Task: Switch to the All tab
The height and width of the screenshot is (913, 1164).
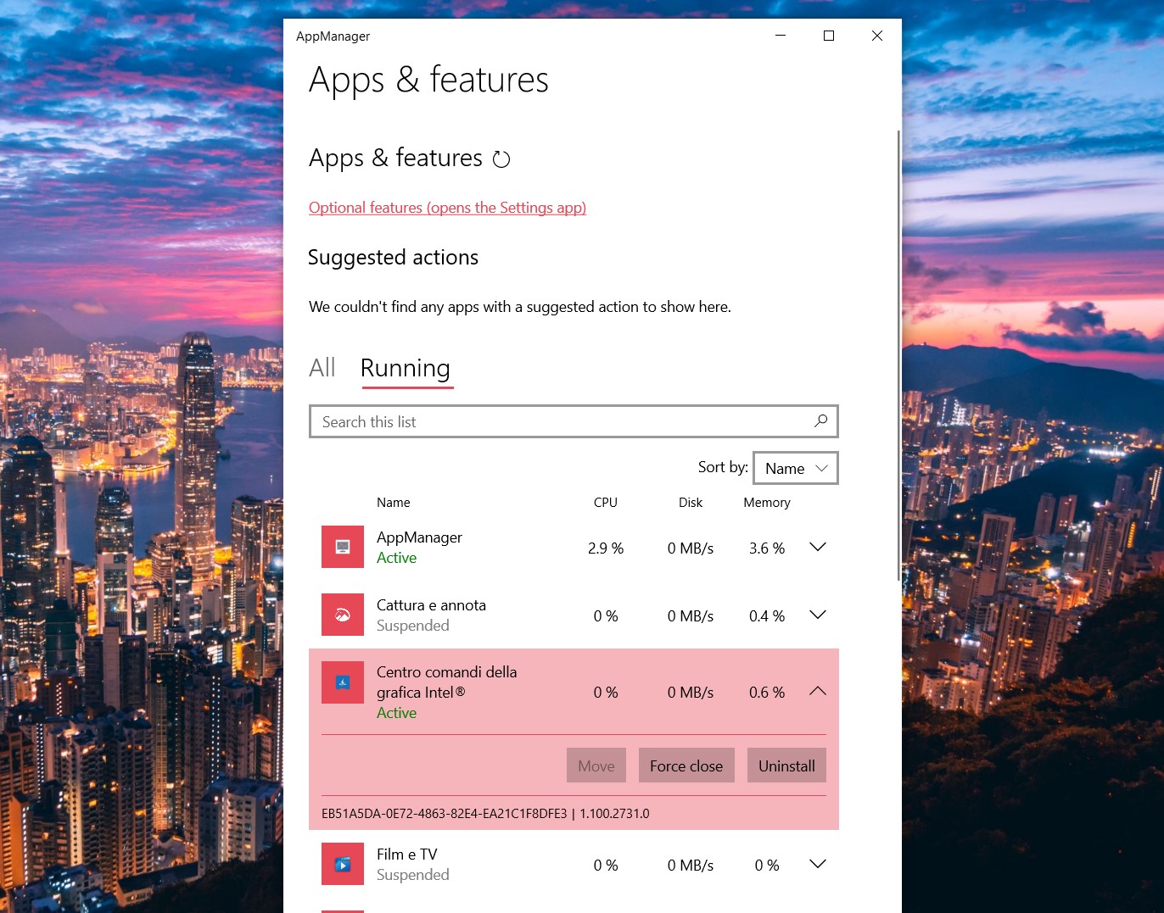Action: pyautogui.click(x=322, y=368)
